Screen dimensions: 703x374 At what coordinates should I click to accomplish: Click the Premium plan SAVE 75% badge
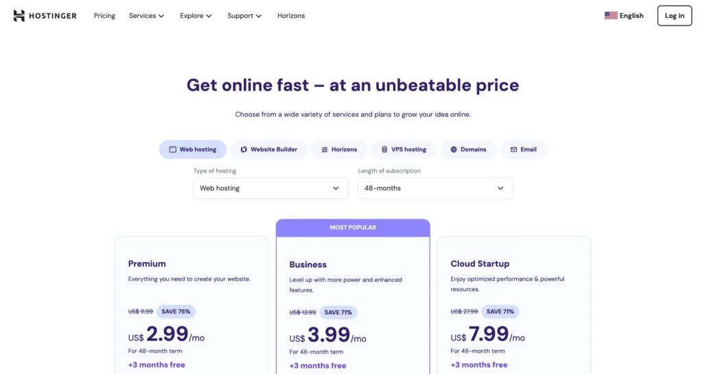coord(176,312)
